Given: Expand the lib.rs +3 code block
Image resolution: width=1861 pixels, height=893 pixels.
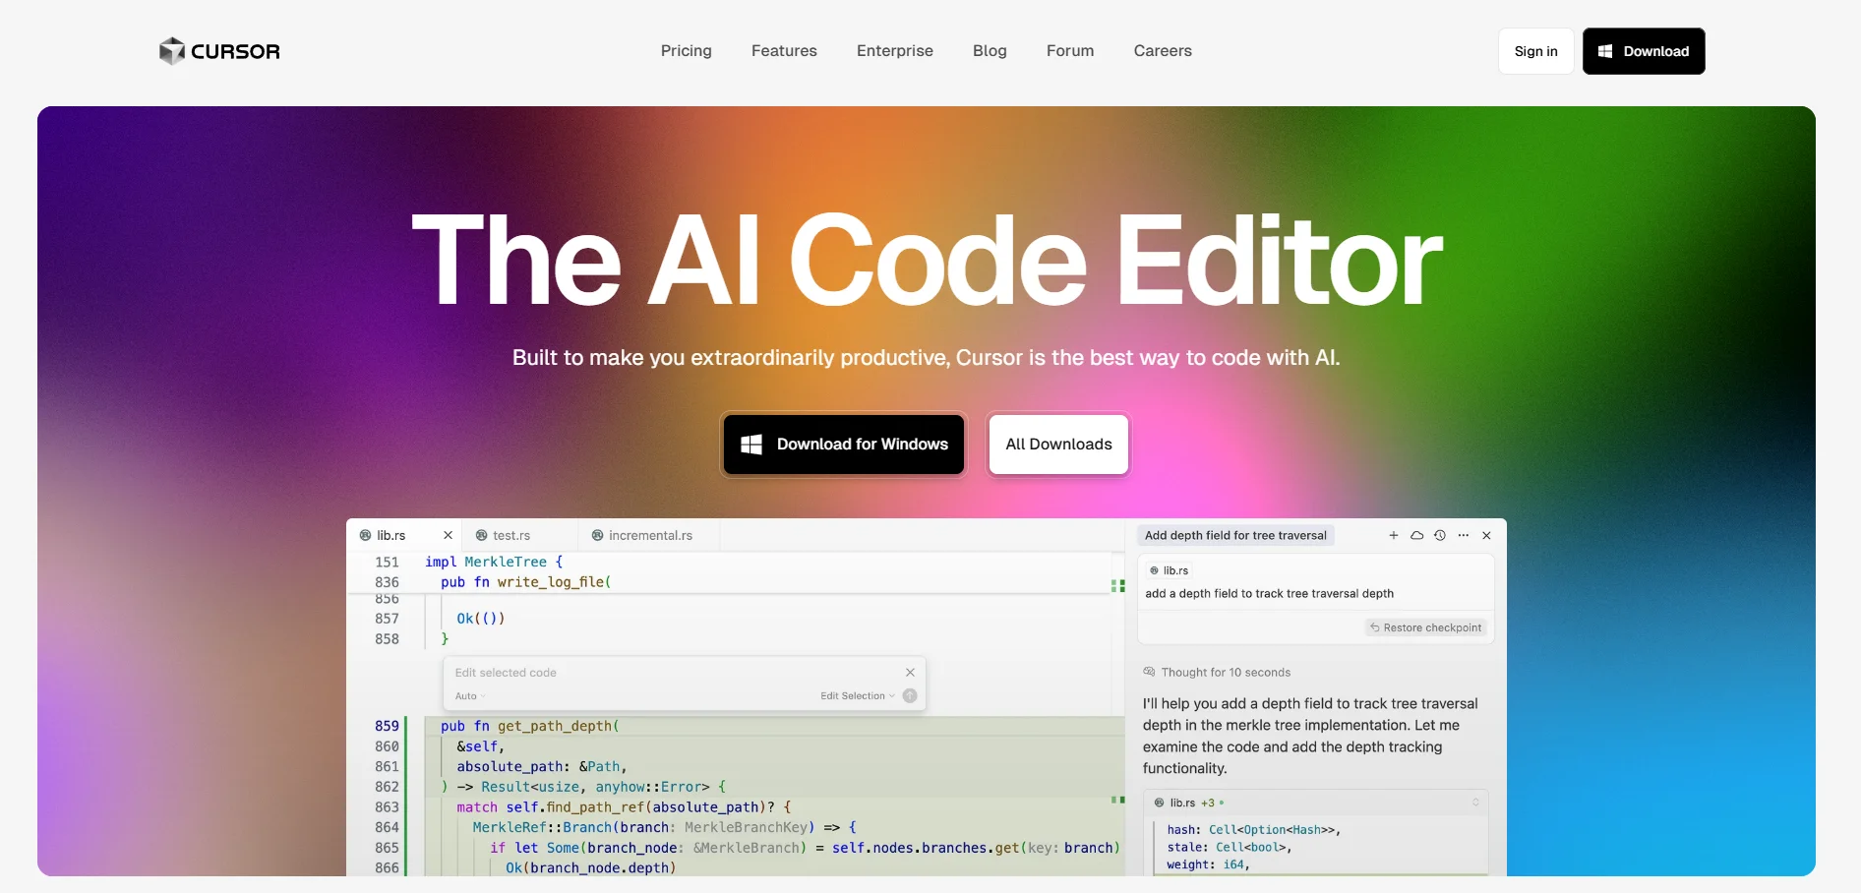Looking at the screenshot, I should [x=1475, y=803].
